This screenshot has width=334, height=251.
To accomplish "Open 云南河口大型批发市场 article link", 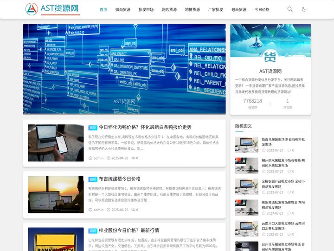I will (283, 226).
